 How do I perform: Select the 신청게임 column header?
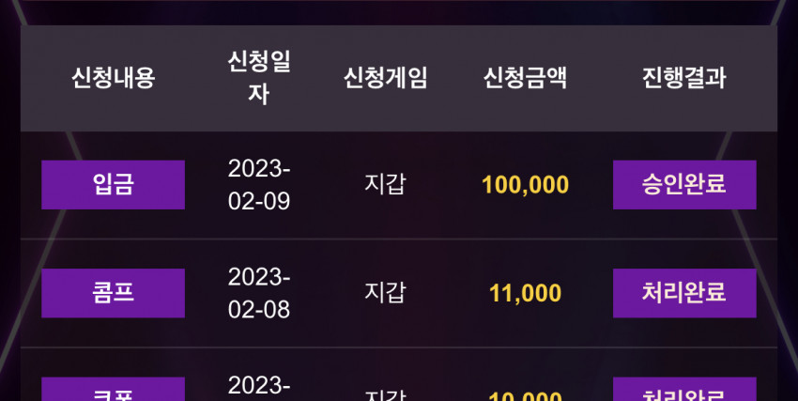pos(385,78)
